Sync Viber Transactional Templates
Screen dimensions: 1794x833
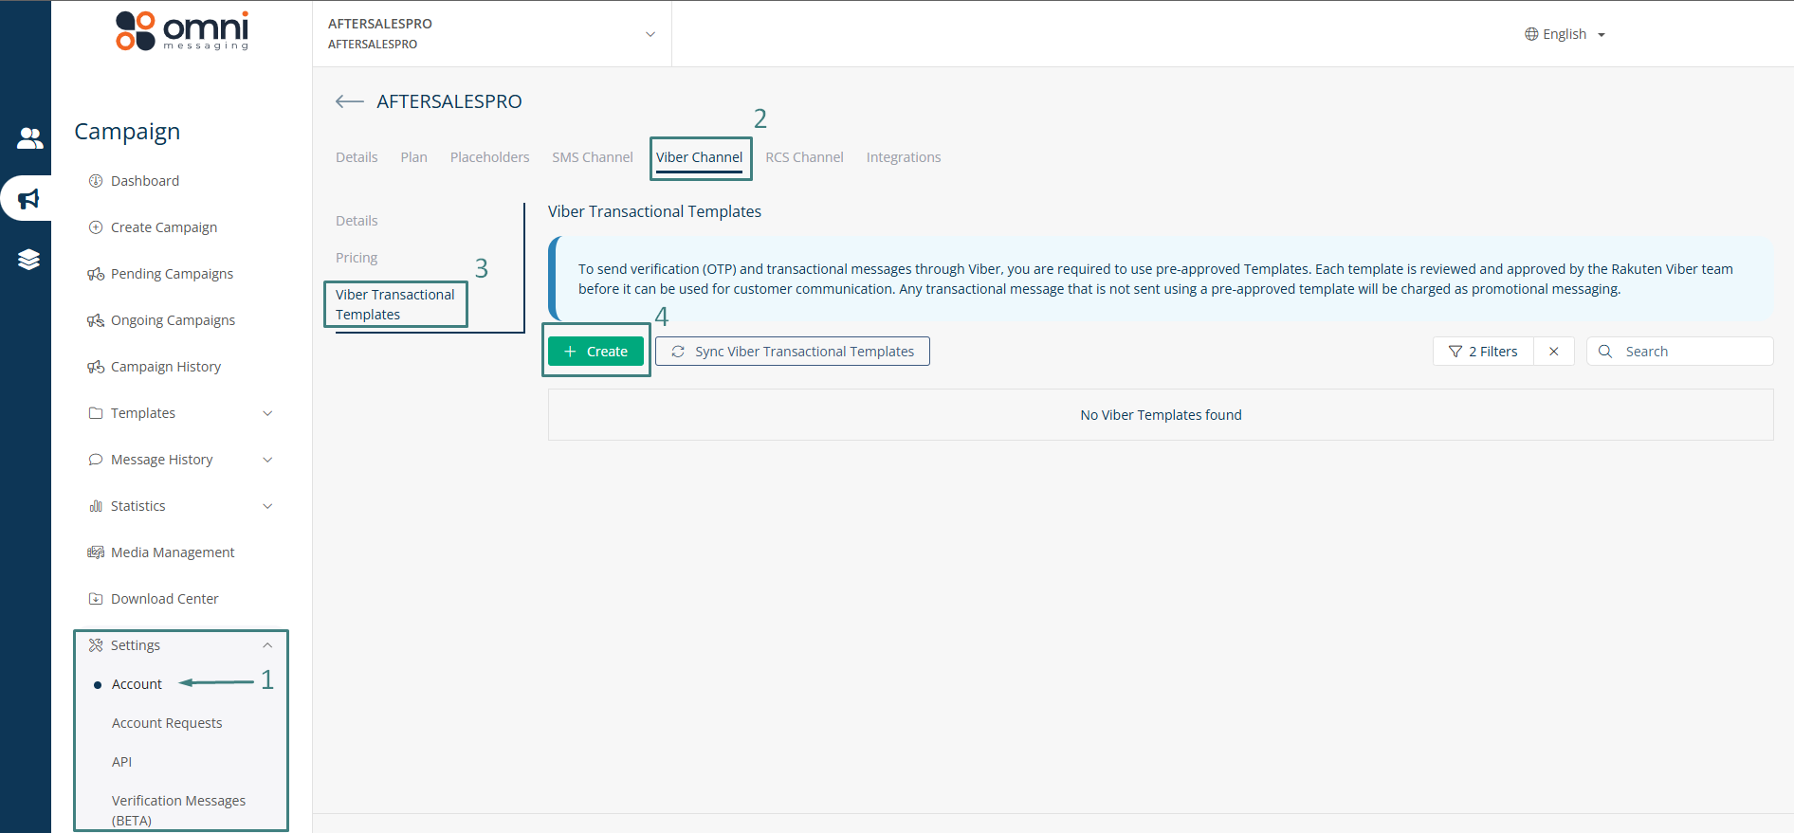tap(793, 352)
